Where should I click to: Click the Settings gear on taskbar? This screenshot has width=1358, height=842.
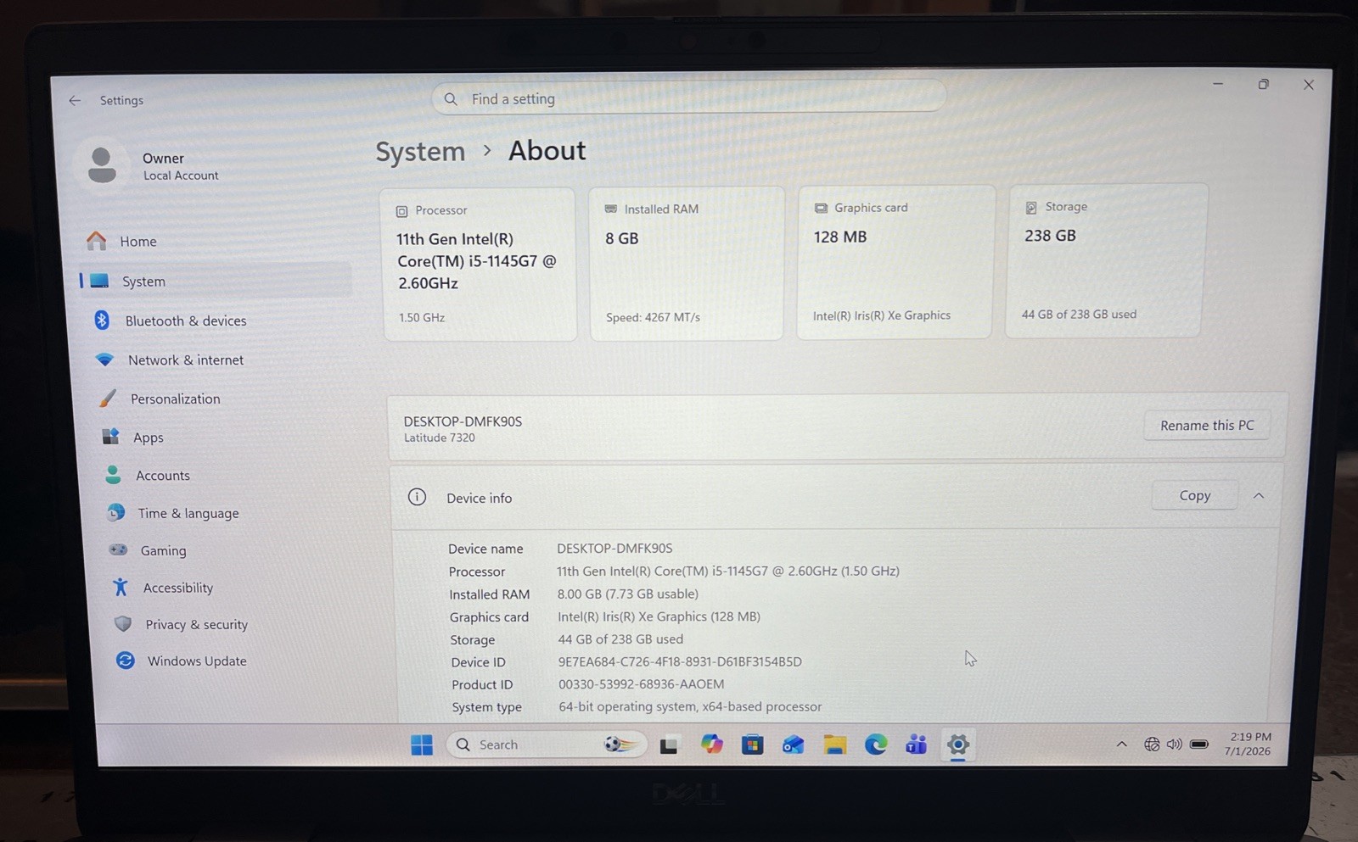pyautogui.click(x=957, y=744)
